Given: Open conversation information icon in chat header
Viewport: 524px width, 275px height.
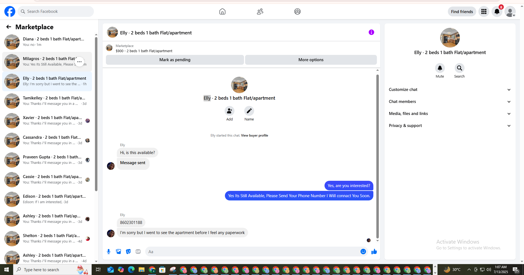Looking at the screenshot, I should [371, 32].
